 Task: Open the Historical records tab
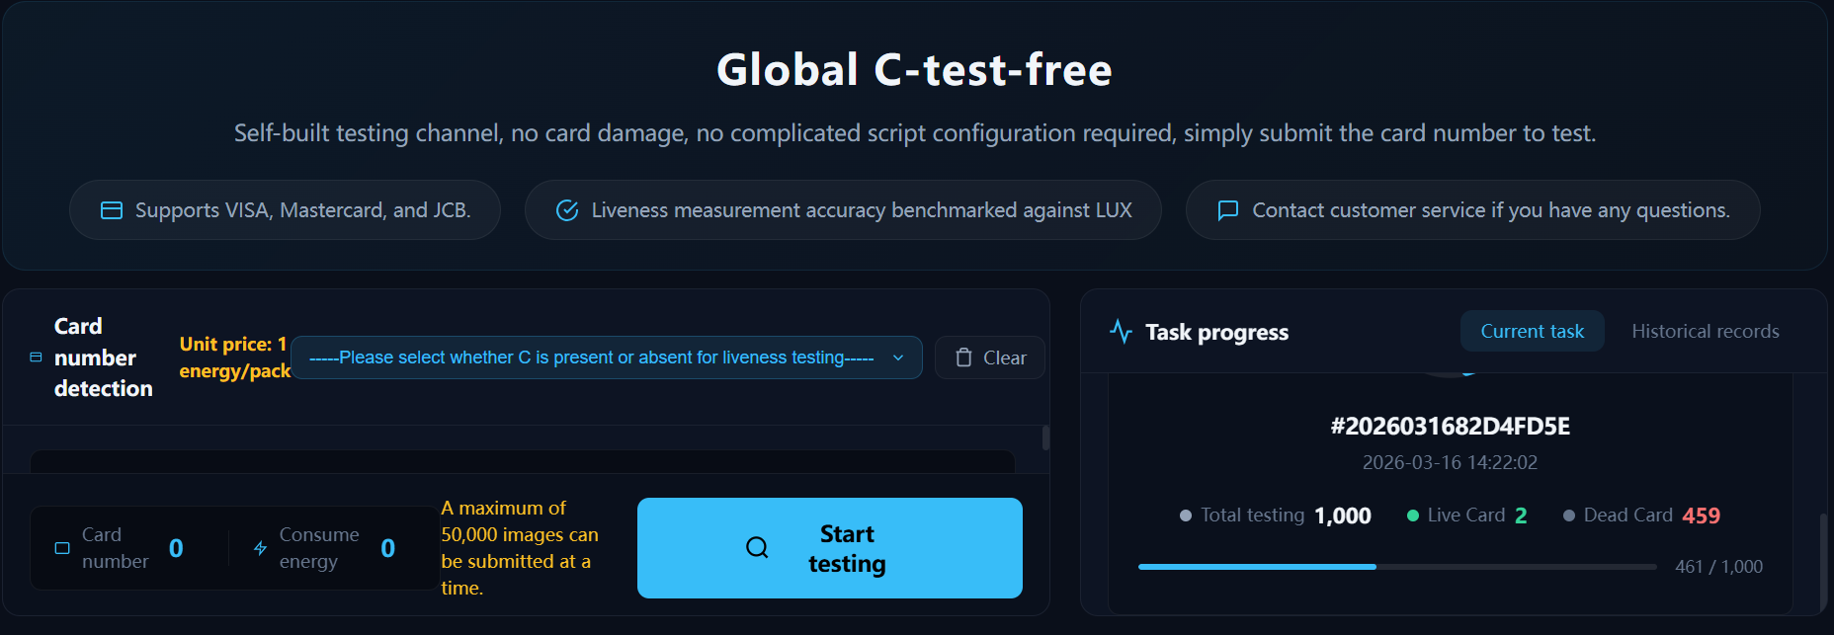1705,332
